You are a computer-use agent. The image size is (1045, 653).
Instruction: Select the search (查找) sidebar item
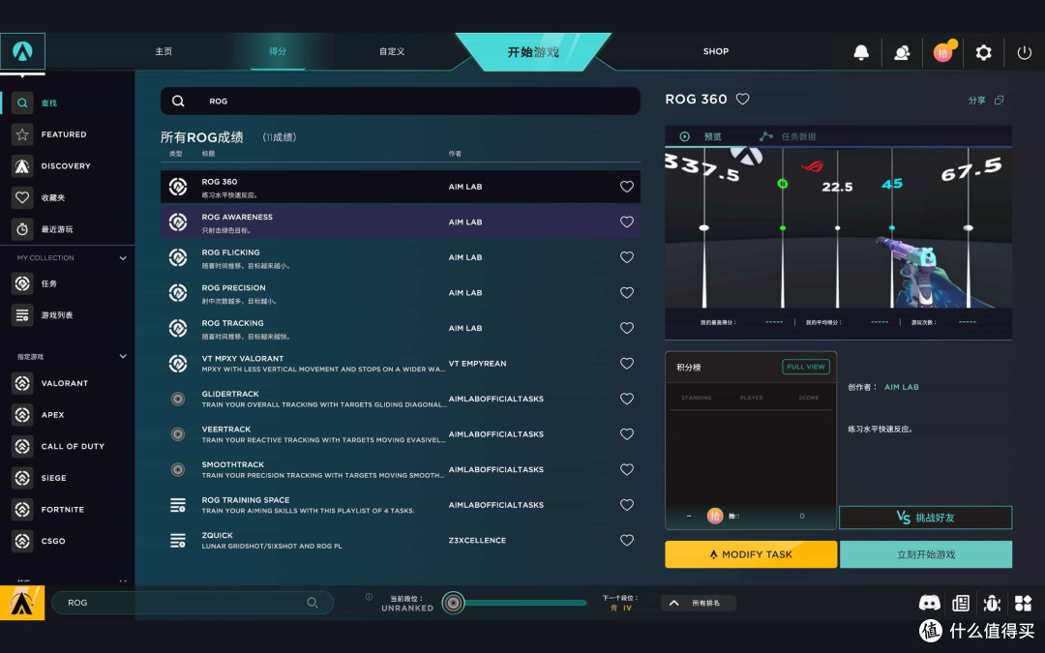[x=68, y=103]
